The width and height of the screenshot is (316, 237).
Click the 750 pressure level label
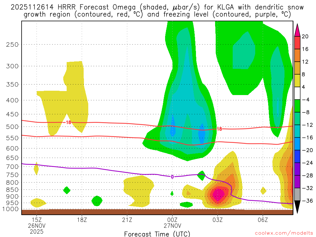tap(12, 175)
